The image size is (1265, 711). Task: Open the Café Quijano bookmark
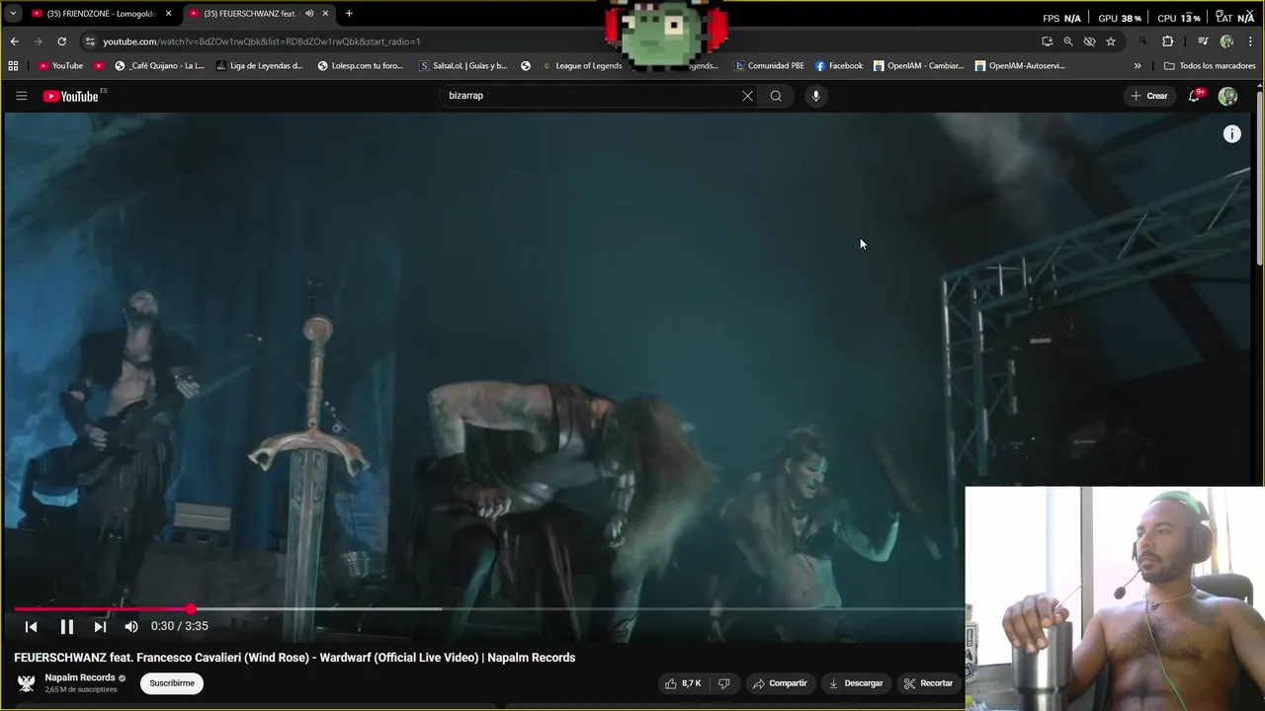[x=160, y=66]
